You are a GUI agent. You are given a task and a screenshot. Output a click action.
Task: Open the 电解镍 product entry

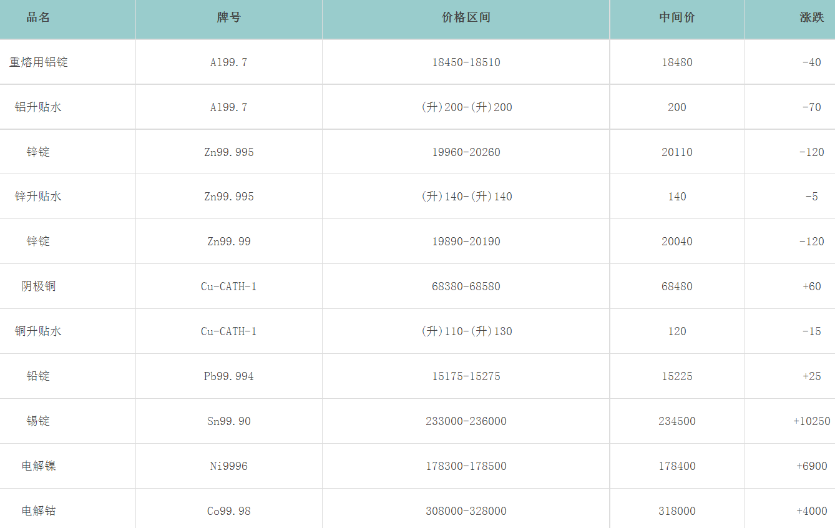[38, 466]
